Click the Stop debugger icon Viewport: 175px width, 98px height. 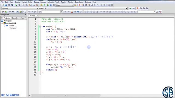click(x=104, y=5)
